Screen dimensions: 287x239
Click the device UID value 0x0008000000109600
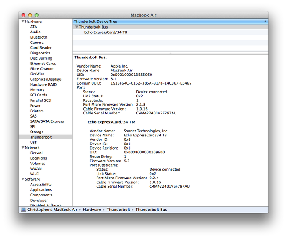[x=144, y=152]
